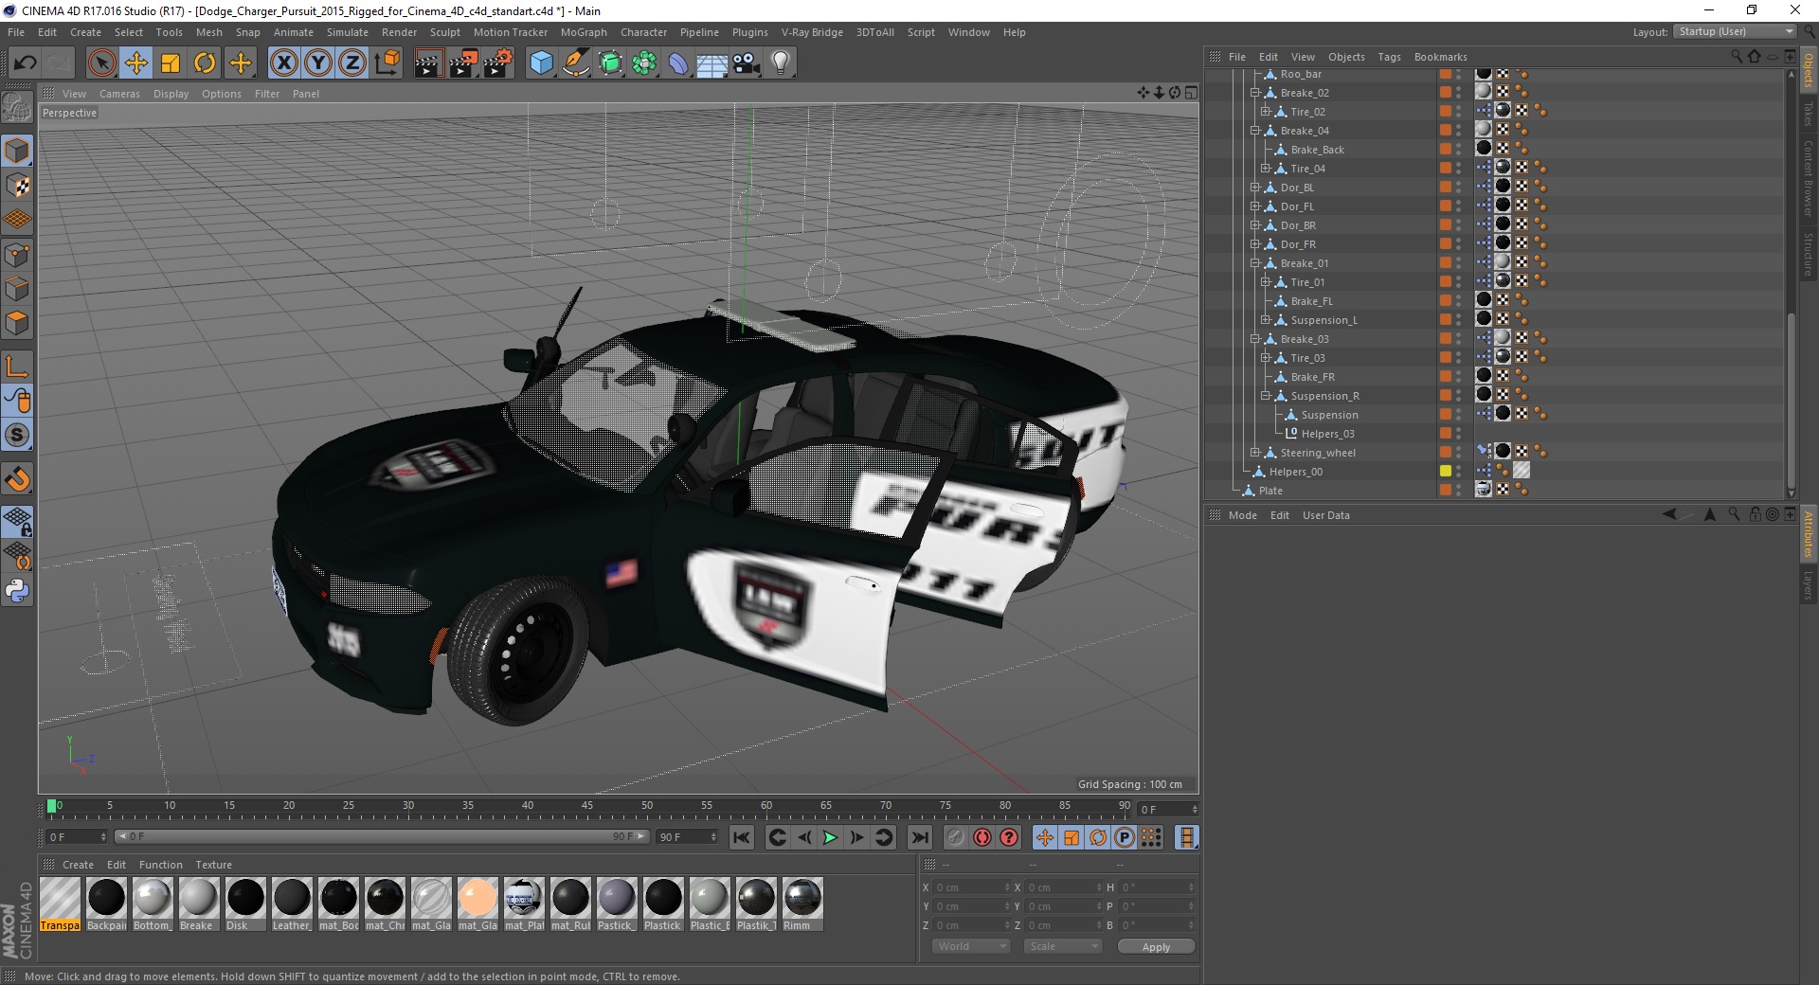Open Object Manager Tags menu
Image resolution: width=1819 pixels, height=985 pixels.
(x=1389, y=57)
